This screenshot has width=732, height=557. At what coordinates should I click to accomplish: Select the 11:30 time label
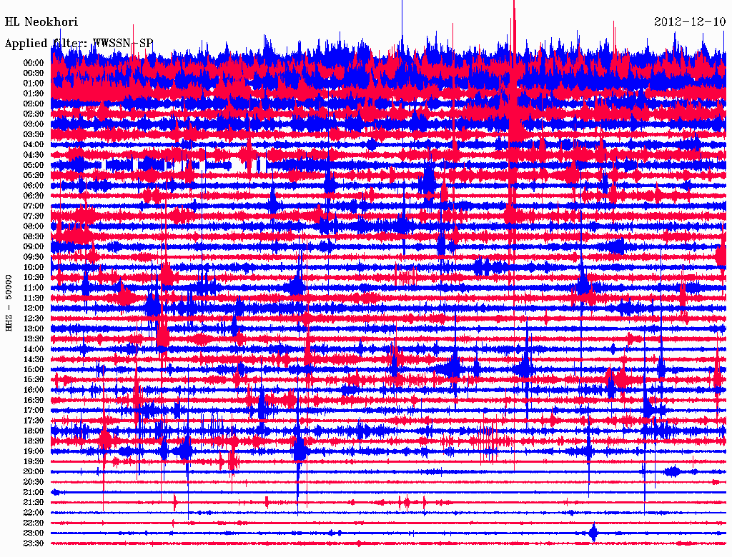pos(33,298)
